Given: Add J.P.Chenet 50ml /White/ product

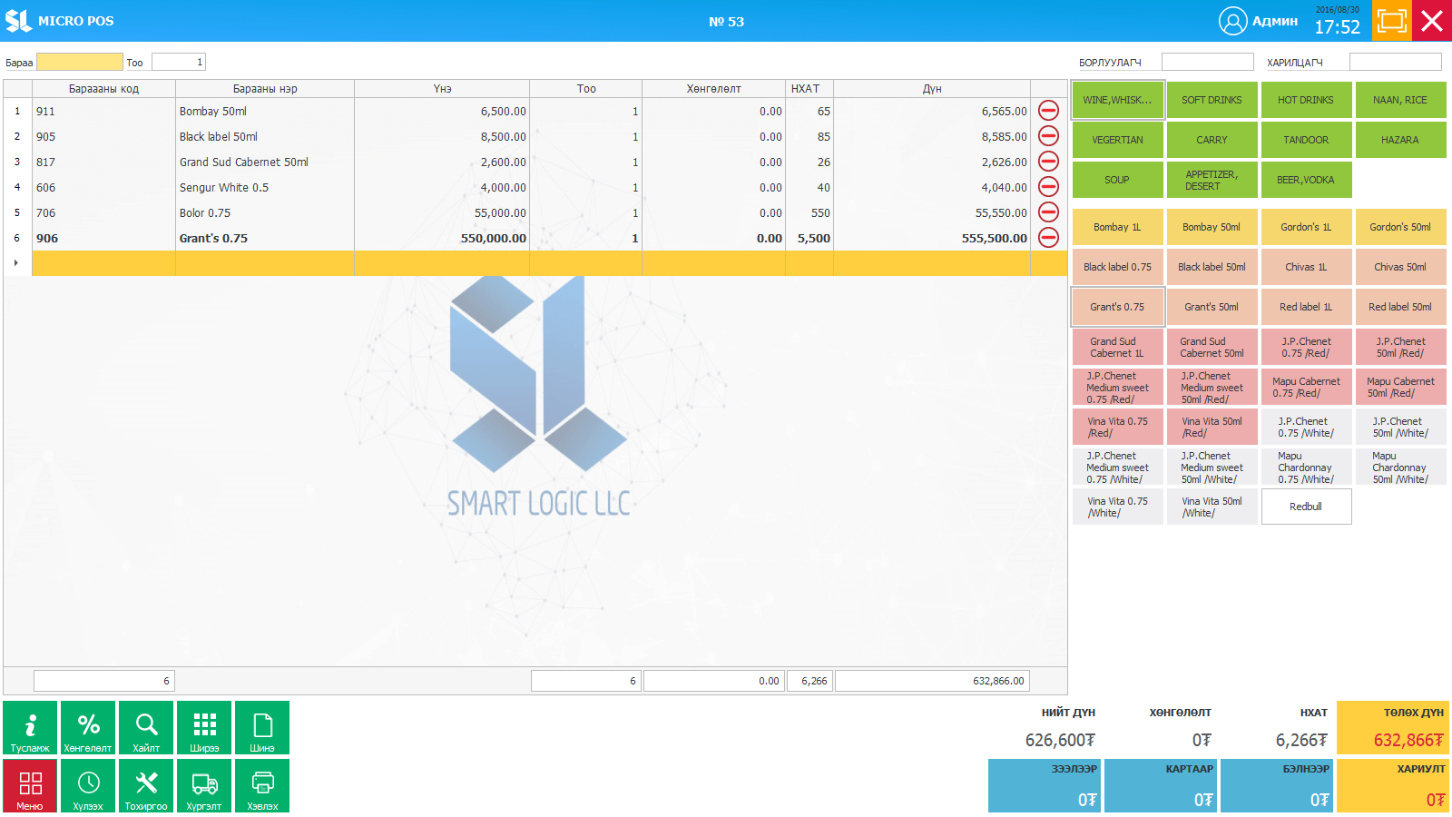Looking at the screenshot, I should click(1400, 427).
